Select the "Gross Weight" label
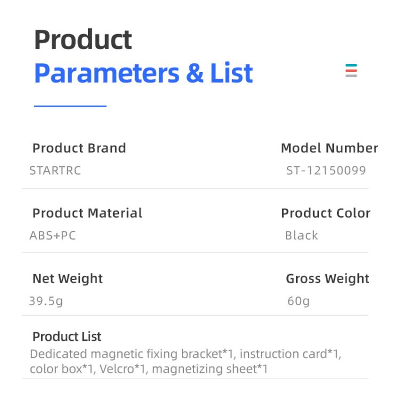This screenshot has width=400, height=400. click(x=327, y=278)
